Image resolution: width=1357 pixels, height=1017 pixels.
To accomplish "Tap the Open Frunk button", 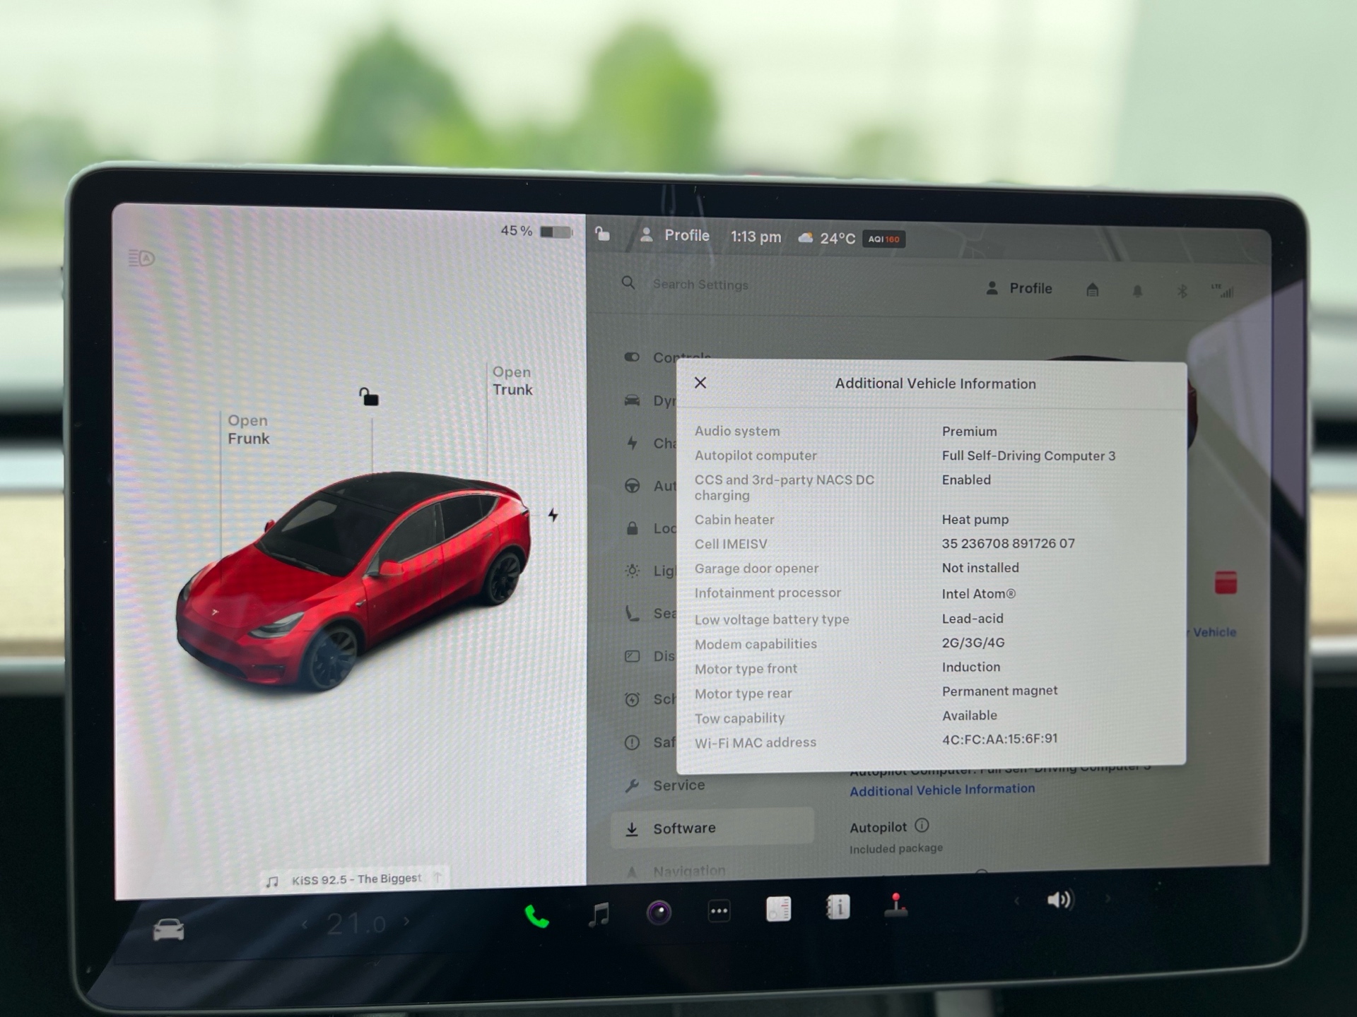I will click(x=248, y=429).
